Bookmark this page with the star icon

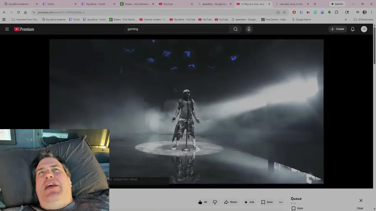pos(284,12)
